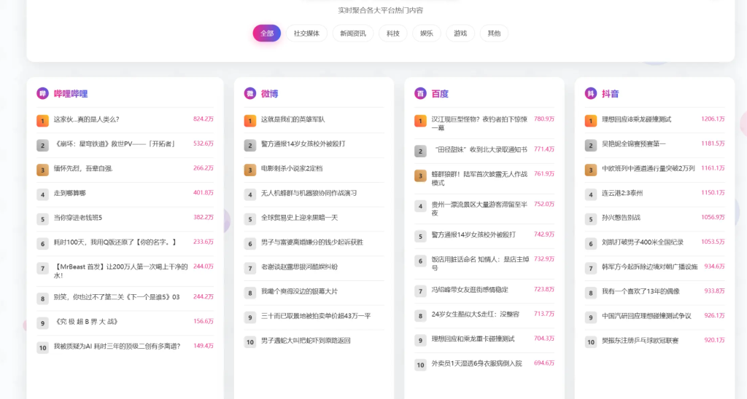Select the 其他 category tab

coord(494,33)
